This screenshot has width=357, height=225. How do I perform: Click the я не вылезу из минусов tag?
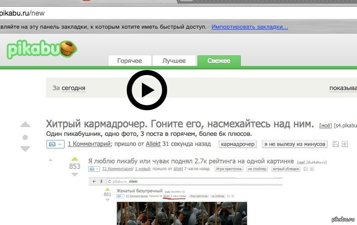tap(295, 144)
